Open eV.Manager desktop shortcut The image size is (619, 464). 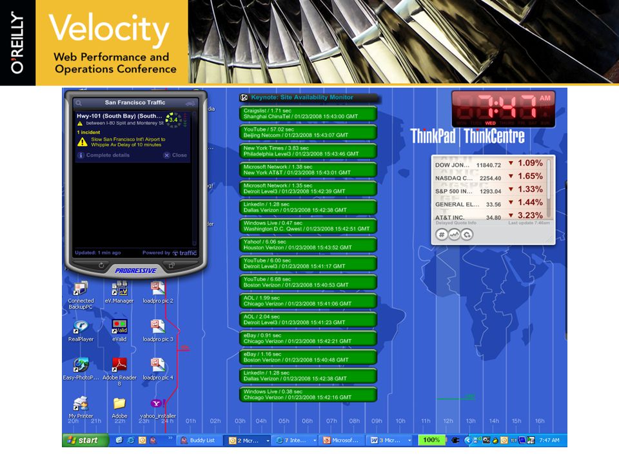point(119,293)
